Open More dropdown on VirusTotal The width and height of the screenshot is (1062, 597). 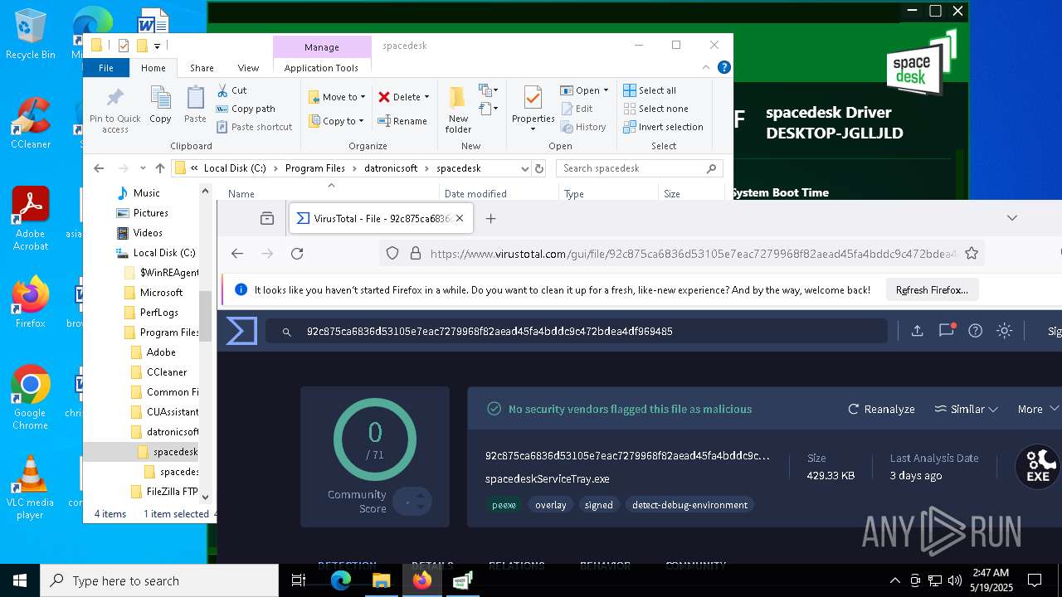1038,409
